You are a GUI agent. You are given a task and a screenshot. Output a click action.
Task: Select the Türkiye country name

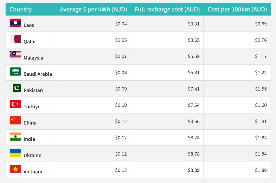pyautogui.click(x=32, y=107)
